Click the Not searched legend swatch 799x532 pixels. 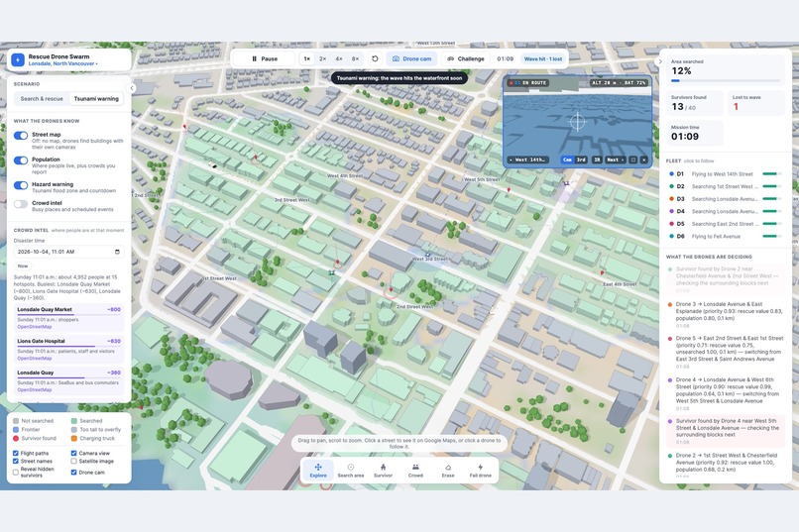pyautogui.click(x=16, y=421)
